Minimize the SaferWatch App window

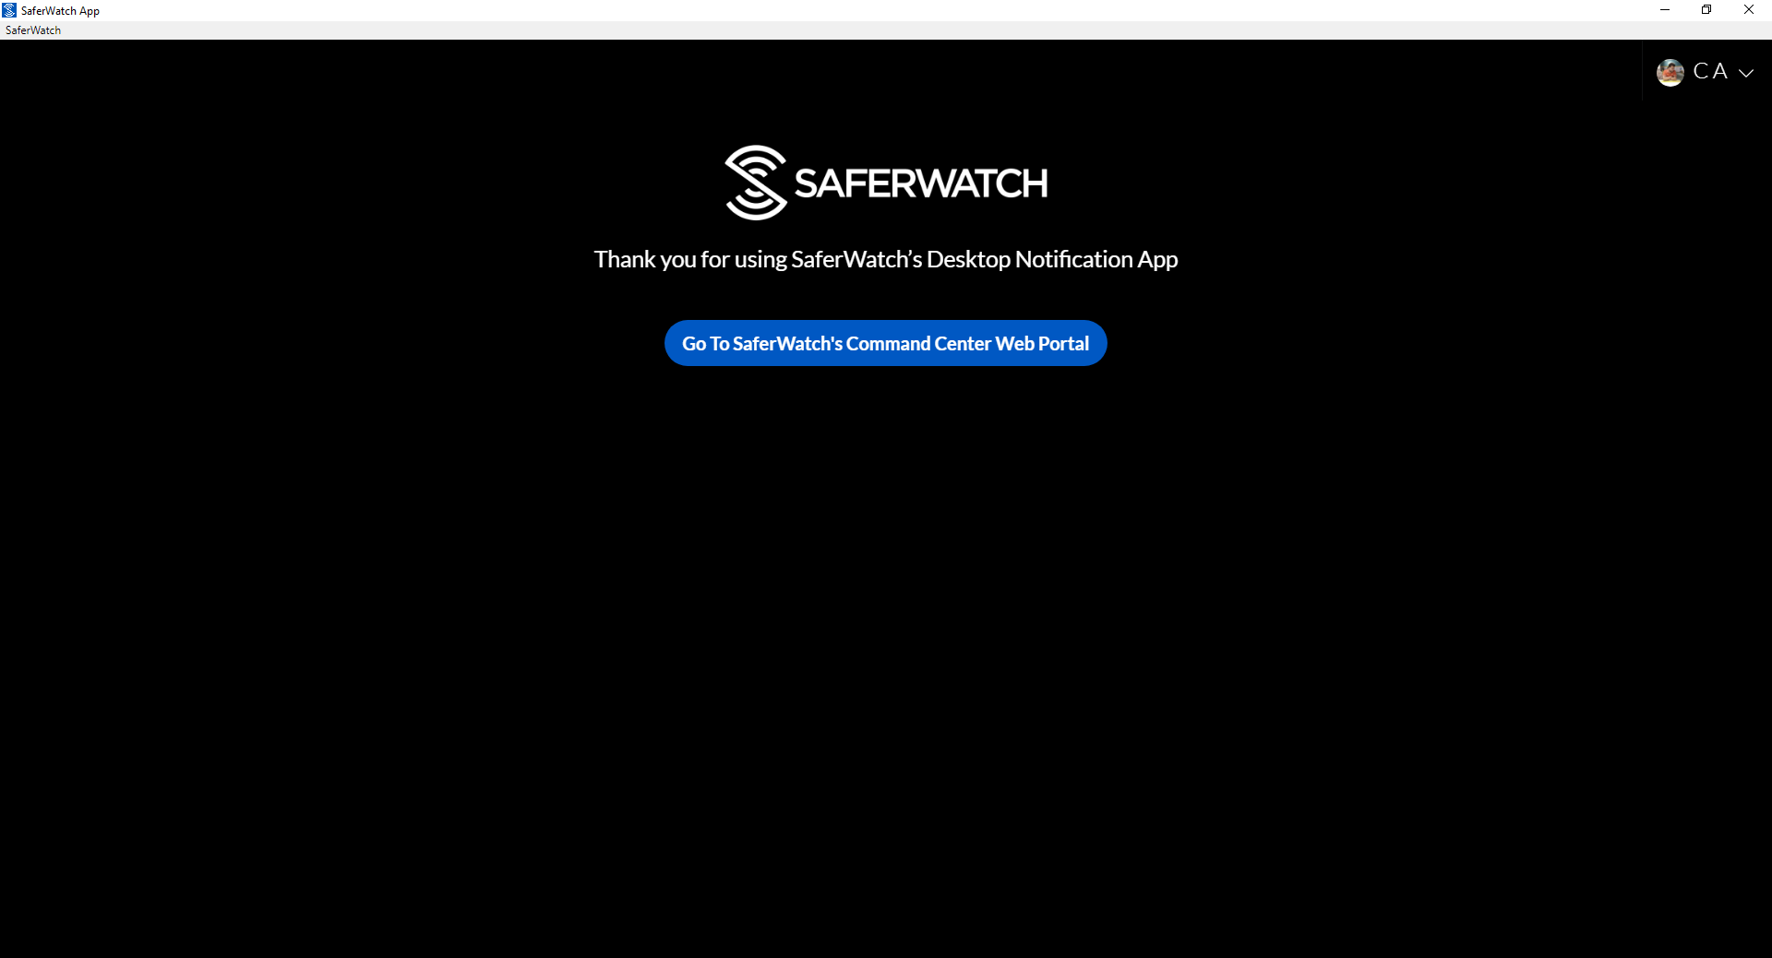coord(1665,10)
